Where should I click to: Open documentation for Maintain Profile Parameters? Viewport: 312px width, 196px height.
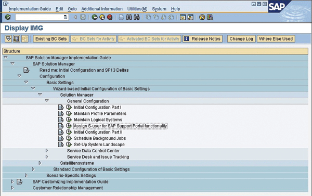(61, 113)
